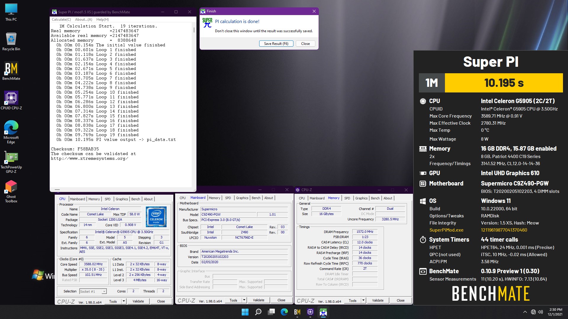
Task: Open Bench tab in CPU window
Action: click(x=136, y=199)
